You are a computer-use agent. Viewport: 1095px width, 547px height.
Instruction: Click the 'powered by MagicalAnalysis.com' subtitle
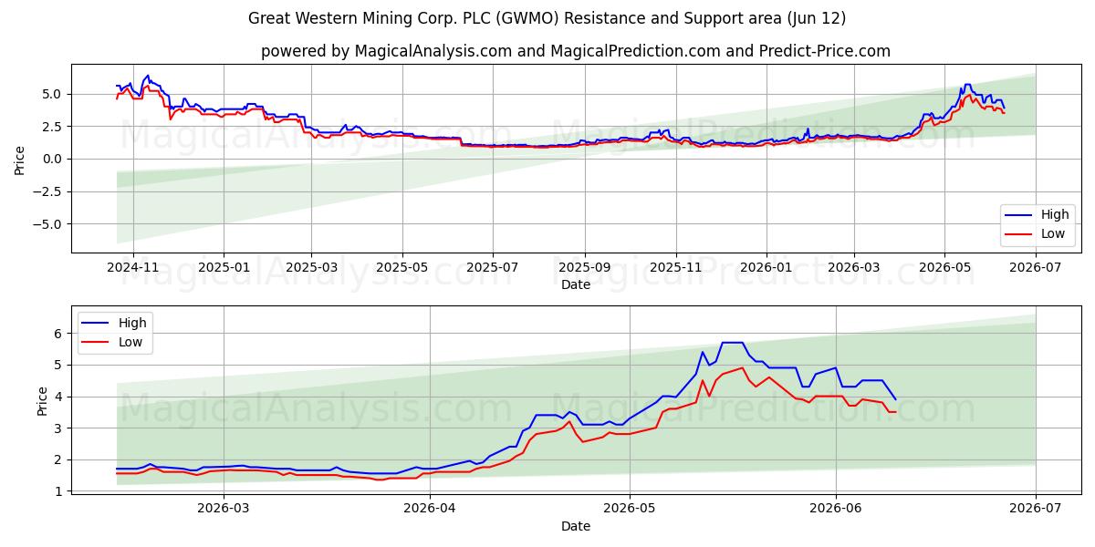coord(576,51)
